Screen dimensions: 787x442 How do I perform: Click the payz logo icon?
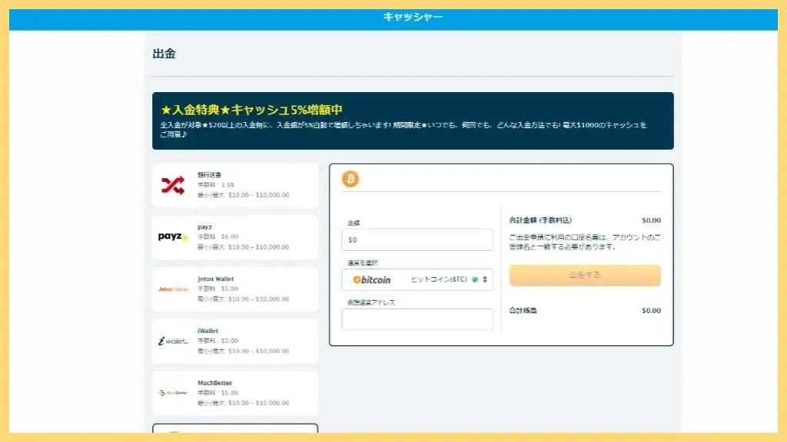tap(174, 237)
